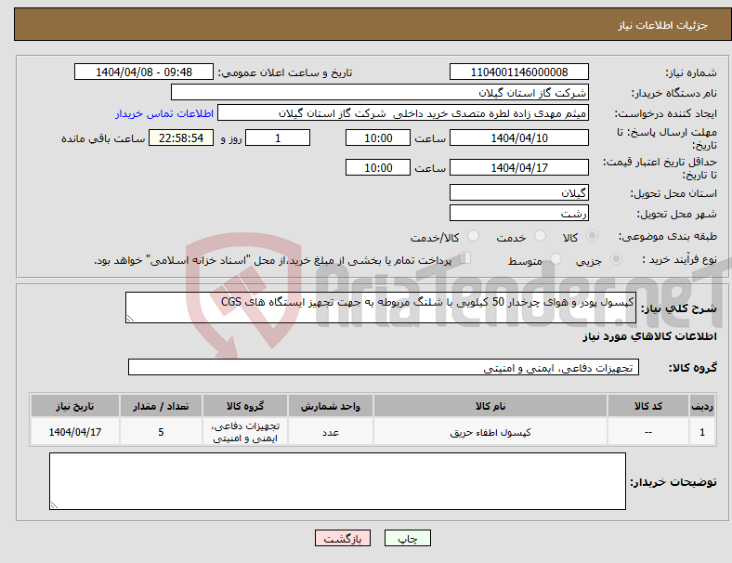This screenshot has height=563, width=732.
Task: Click the عدد unit cell
Action: pyautogui.click(x=331, y=432)
